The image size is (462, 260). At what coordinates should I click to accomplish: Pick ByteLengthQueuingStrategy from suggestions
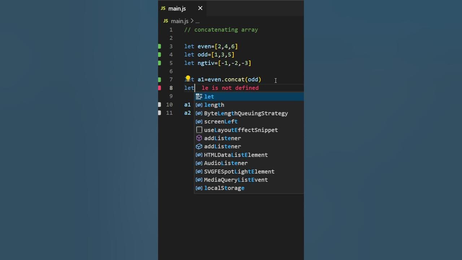click(x=249, y=113)
